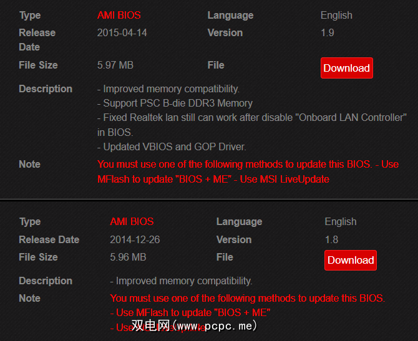Click the red note mentioning MSI LiveUpdate
The width and height of the screenshot is (418, 341).
coord(248,171)
